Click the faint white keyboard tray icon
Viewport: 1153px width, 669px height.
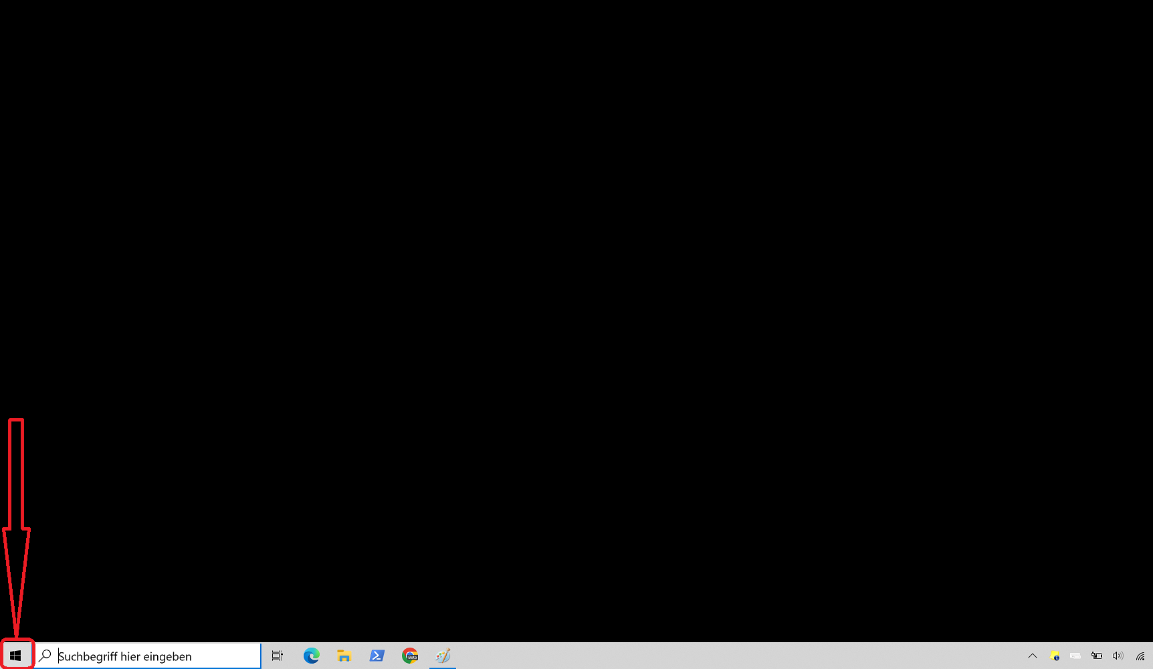(1075, 656)
